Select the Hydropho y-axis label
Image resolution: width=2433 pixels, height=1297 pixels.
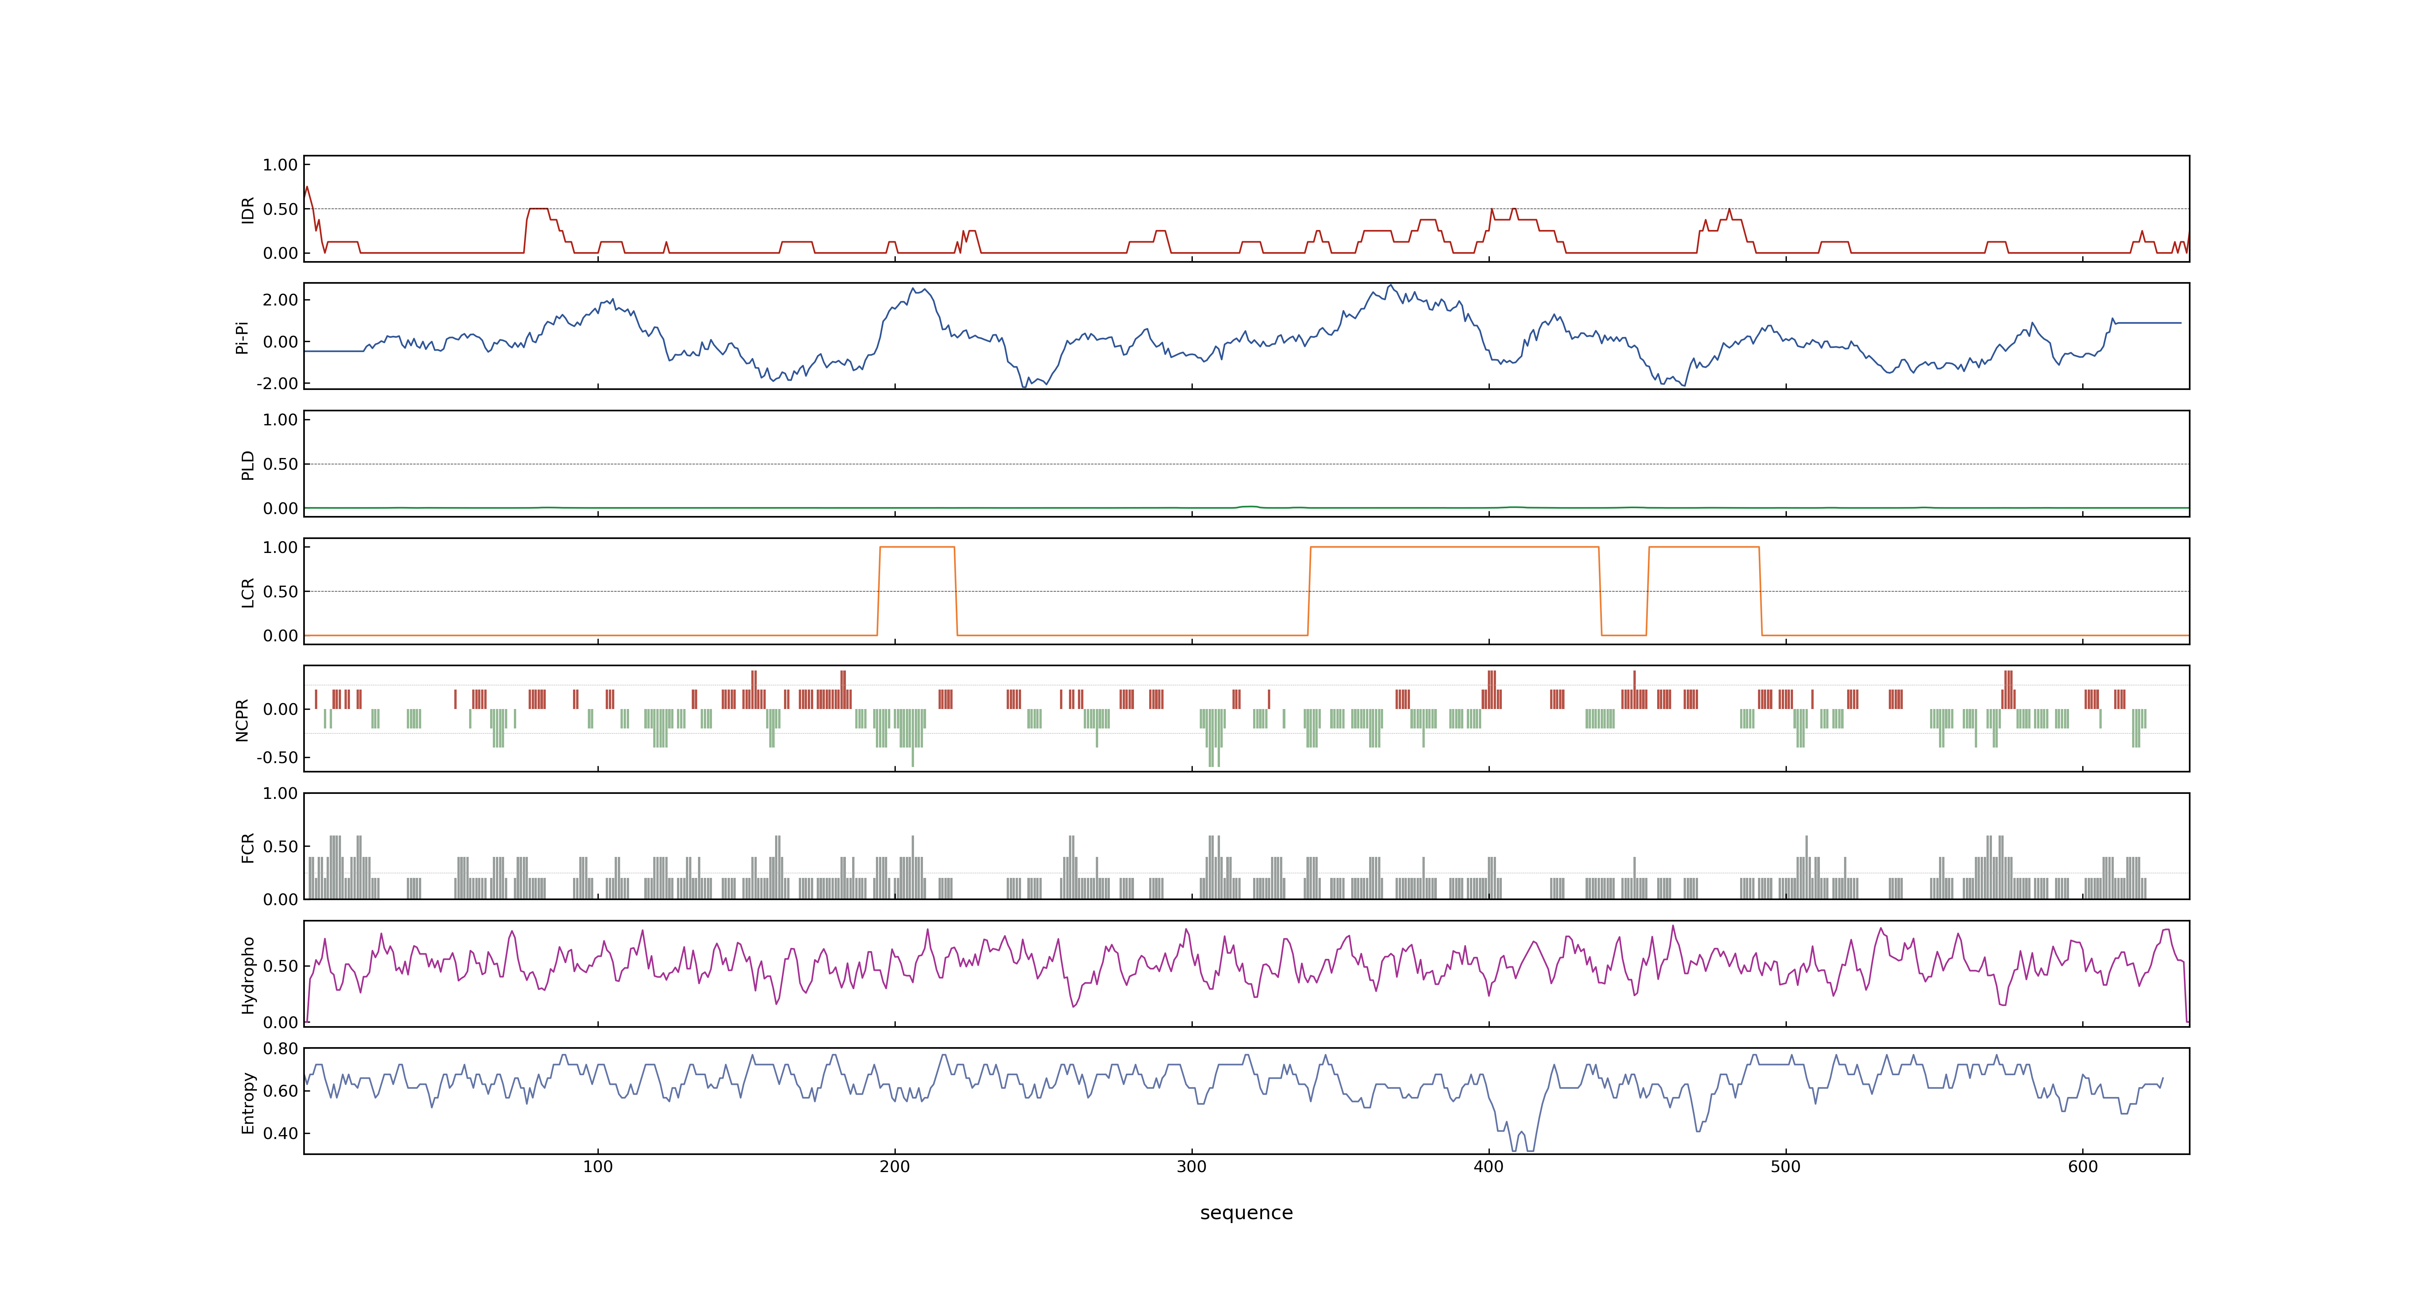point(248,975)
